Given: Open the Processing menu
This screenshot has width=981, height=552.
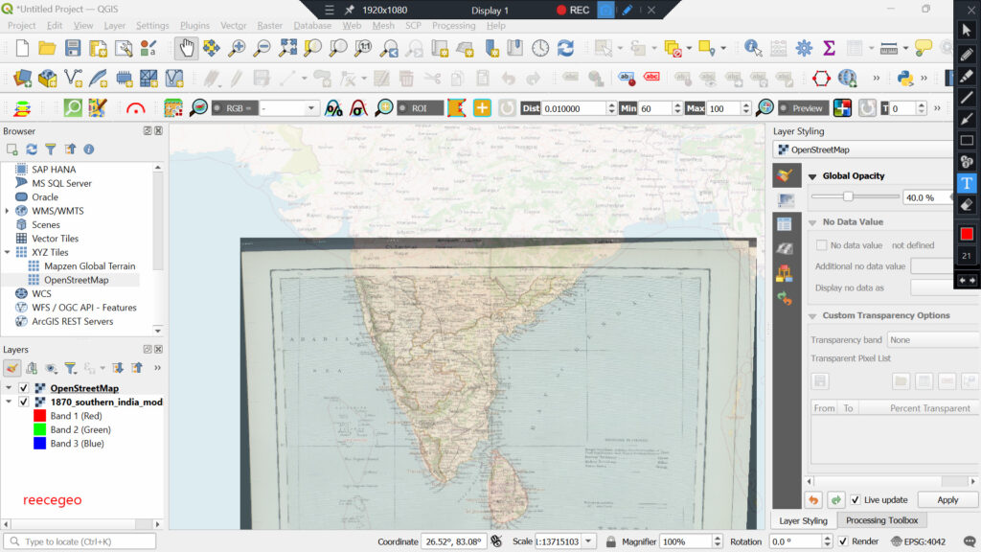Looking at the screenshot, I should pyautogui.click(x=453, y=26).
